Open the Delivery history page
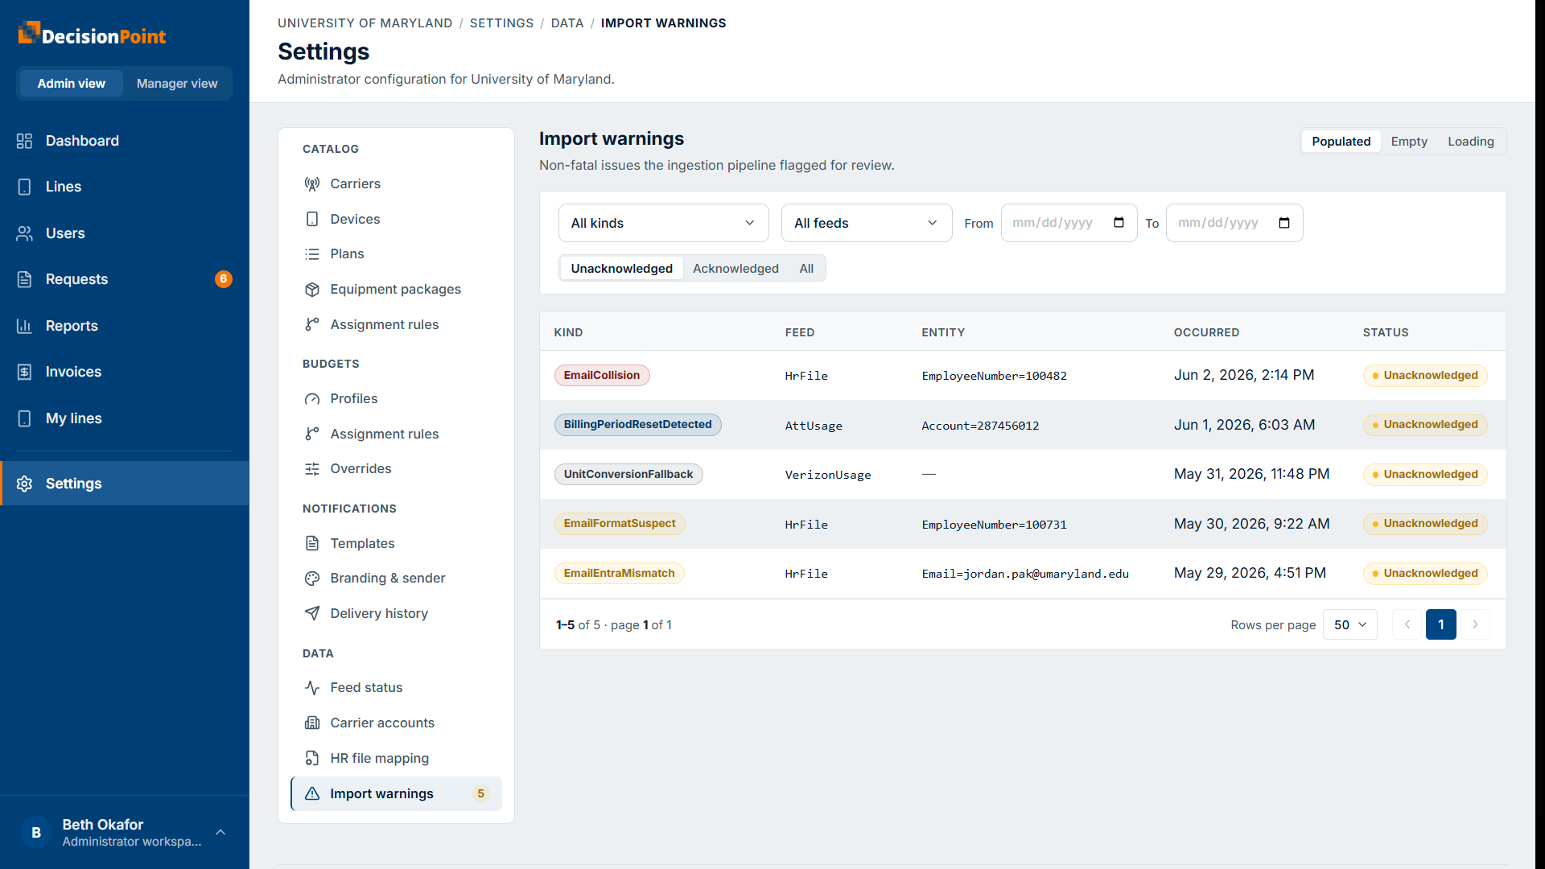Screen dimensions: 1545x869 [396, 613]
